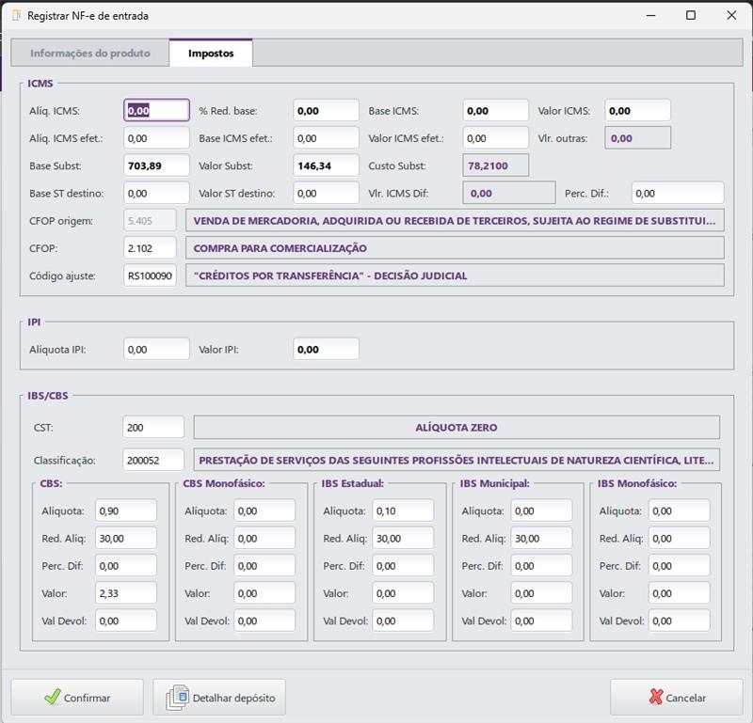Click the Detalhar depósito documents icon
This screenshot has width=753, height=723.
click(177, 698)
